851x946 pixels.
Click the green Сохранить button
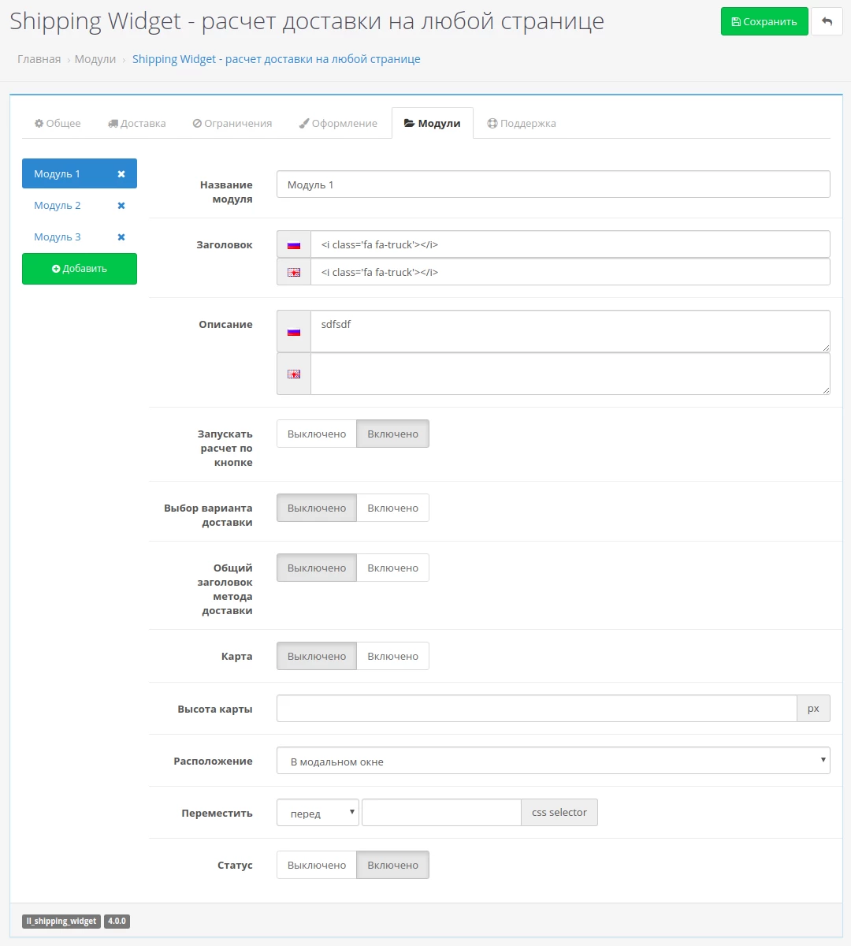764,21
